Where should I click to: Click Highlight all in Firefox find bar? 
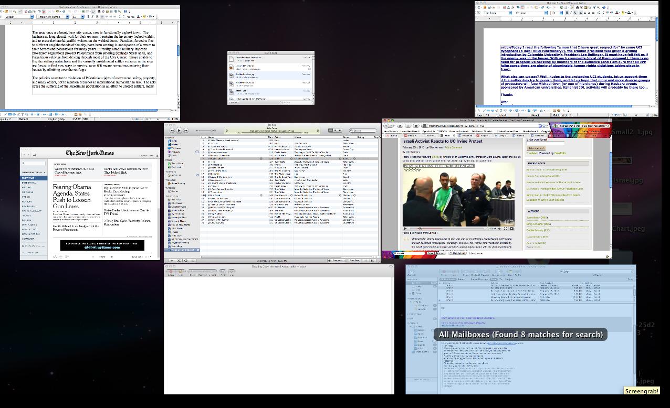458,253
